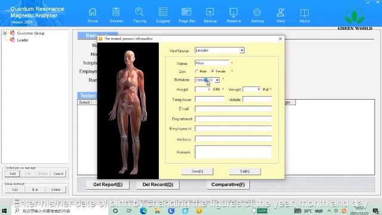The image size is (382, 215).
Task: Click the Address input field
Action: point(233,139)
